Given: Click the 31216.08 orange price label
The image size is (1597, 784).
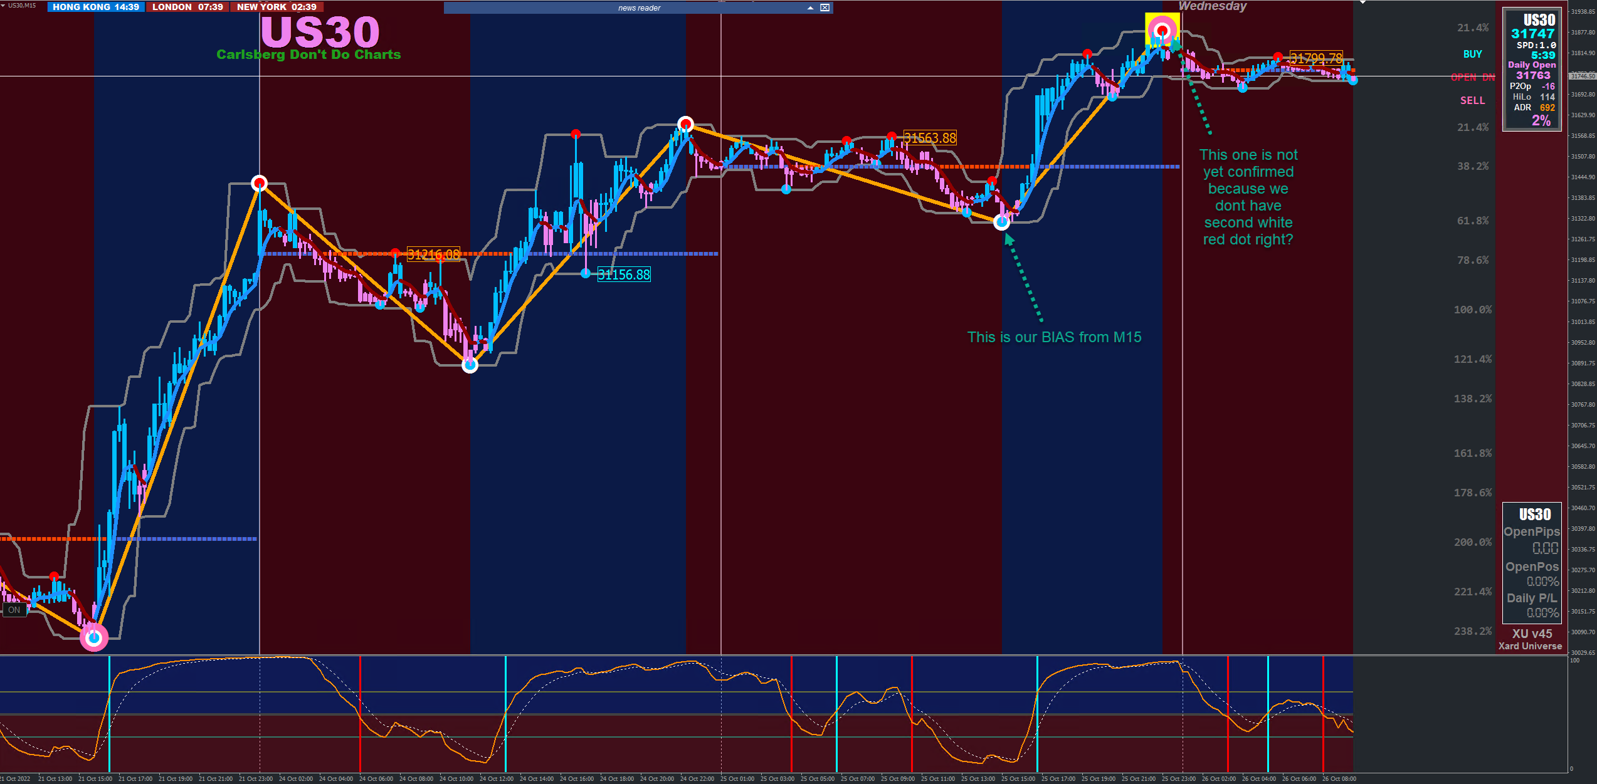Looking at the screenshot, I should (433, 254).
